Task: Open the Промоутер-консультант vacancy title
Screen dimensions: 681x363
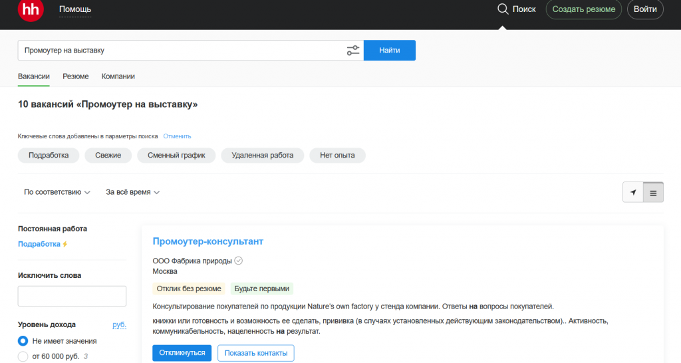Action: [x=208, y=241]
